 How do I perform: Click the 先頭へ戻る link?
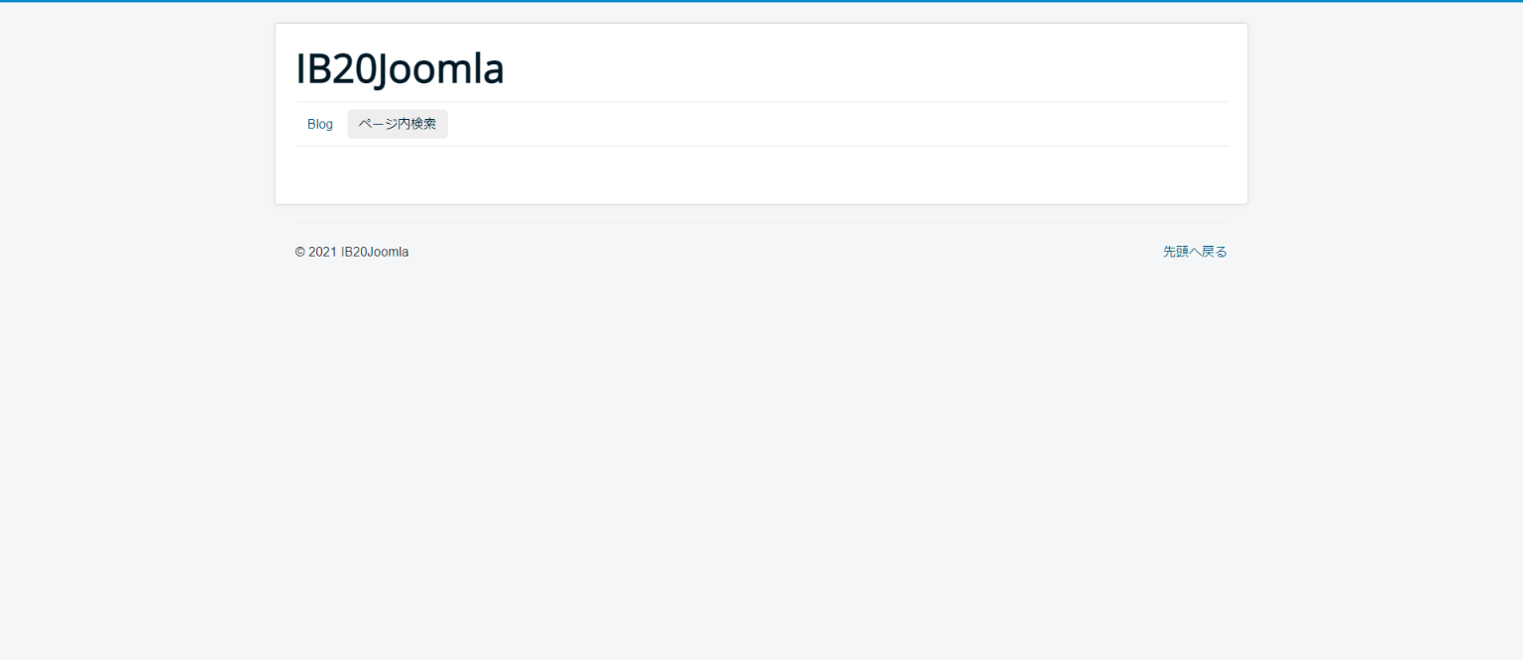[1195, 252]
